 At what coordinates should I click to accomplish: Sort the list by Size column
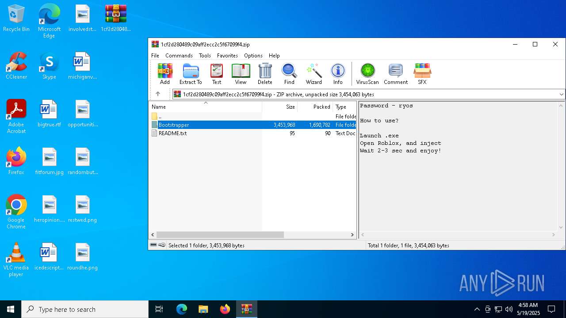point(280,106)
